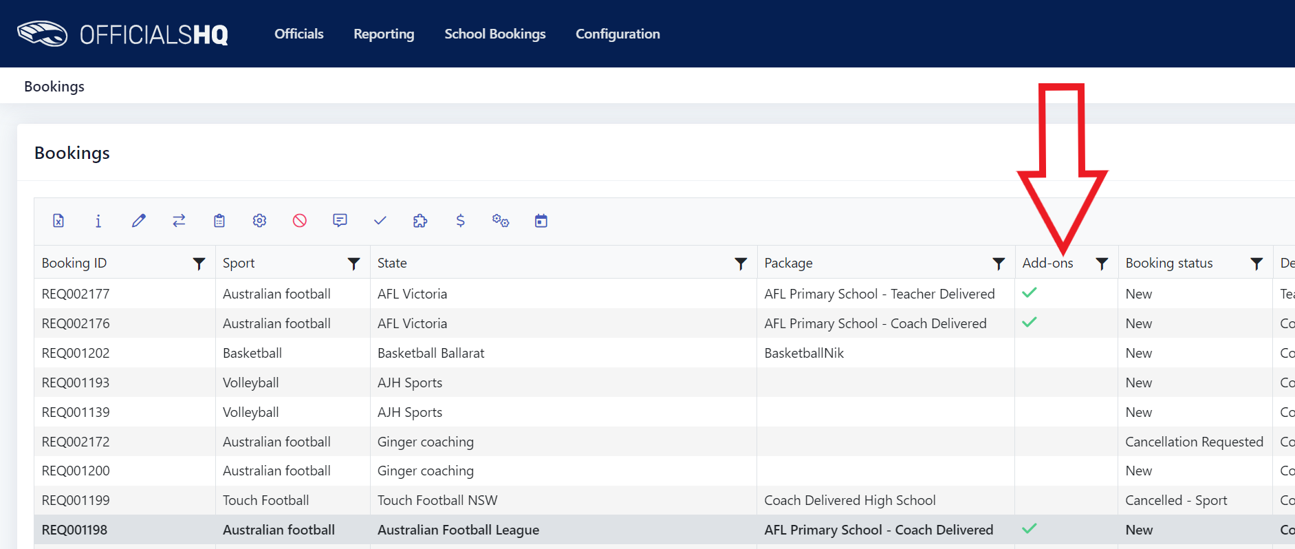Image resolution: width=1295 pixels, height=549 pixels.
Task: Open Booking ID column filter
Action: (199, 263)
